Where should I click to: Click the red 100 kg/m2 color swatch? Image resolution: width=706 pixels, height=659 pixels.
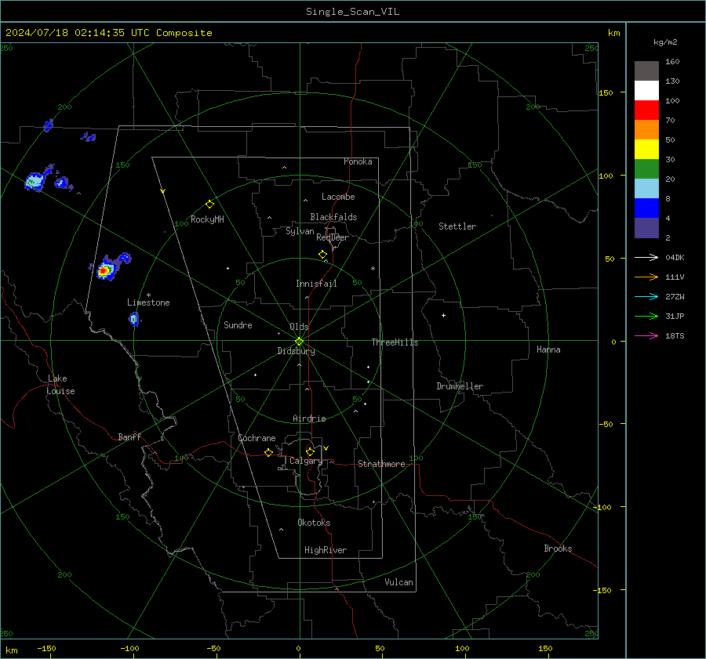pos(646,110)
